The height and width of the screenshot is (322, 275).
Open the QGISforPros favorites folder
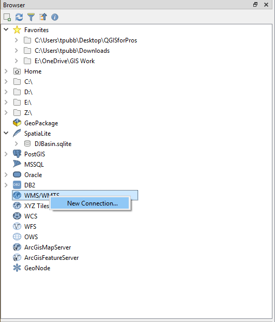click(86, 40)
